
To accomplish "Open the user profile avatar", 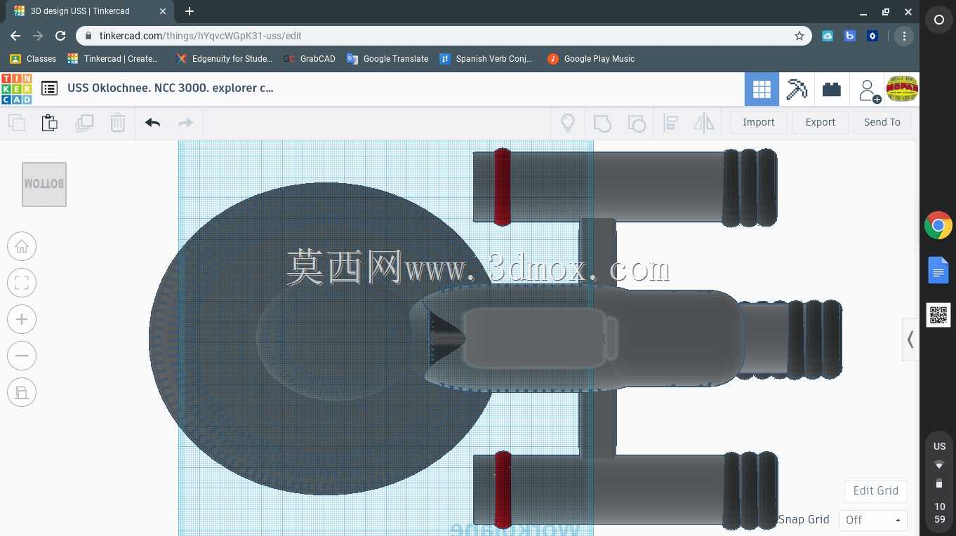I will pyautogui.click(x=902, y=89).
